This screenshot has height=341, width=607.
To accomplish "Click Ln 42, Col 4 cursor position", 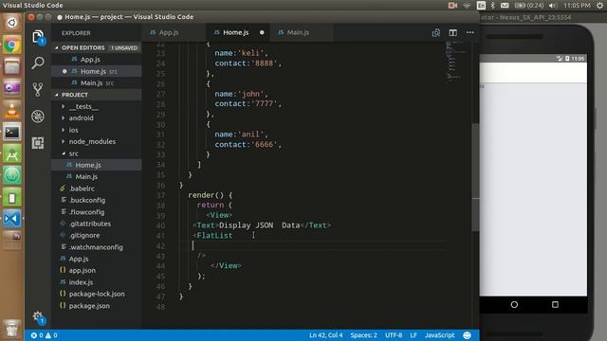I will click(x=325, y=335).
